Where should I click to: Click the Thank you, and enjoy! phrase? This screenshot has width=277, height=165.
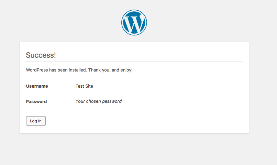pyautogui.click(x=110, y=70)
